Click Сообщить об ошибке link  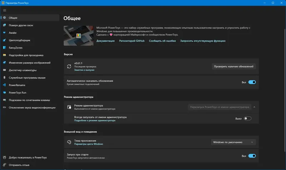click(162, 41)
